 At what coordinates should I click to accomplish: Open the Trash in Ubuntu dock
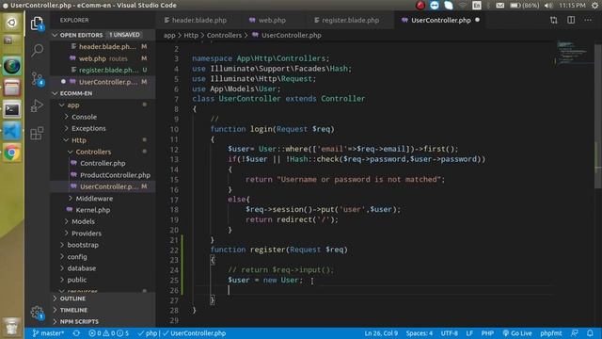pyautogui.click(x=12, y=327)
